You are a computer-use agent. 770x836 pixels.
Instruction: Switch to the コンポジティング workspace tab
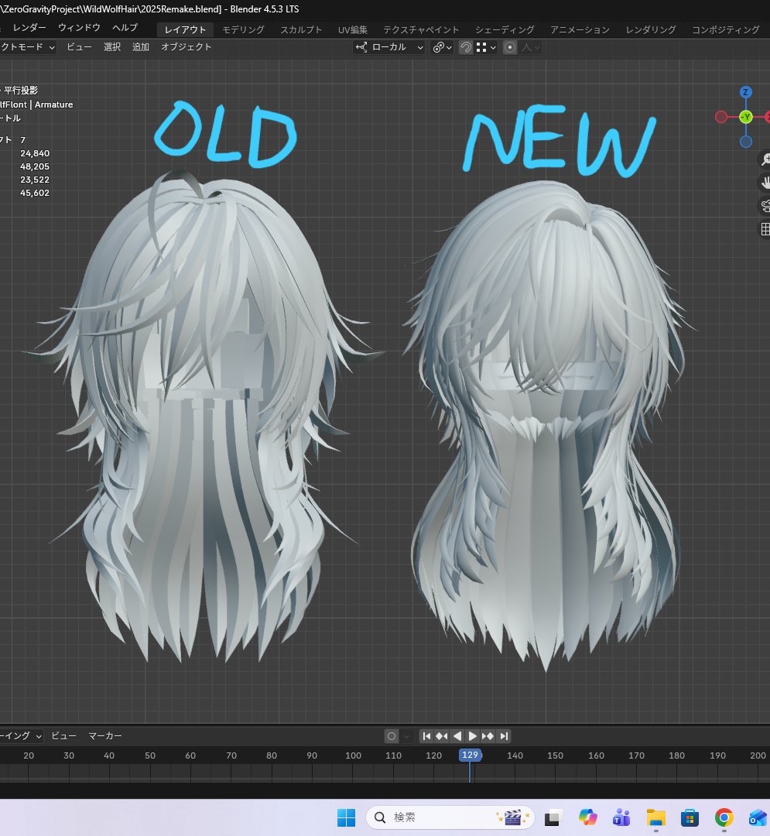pos(725,30)
